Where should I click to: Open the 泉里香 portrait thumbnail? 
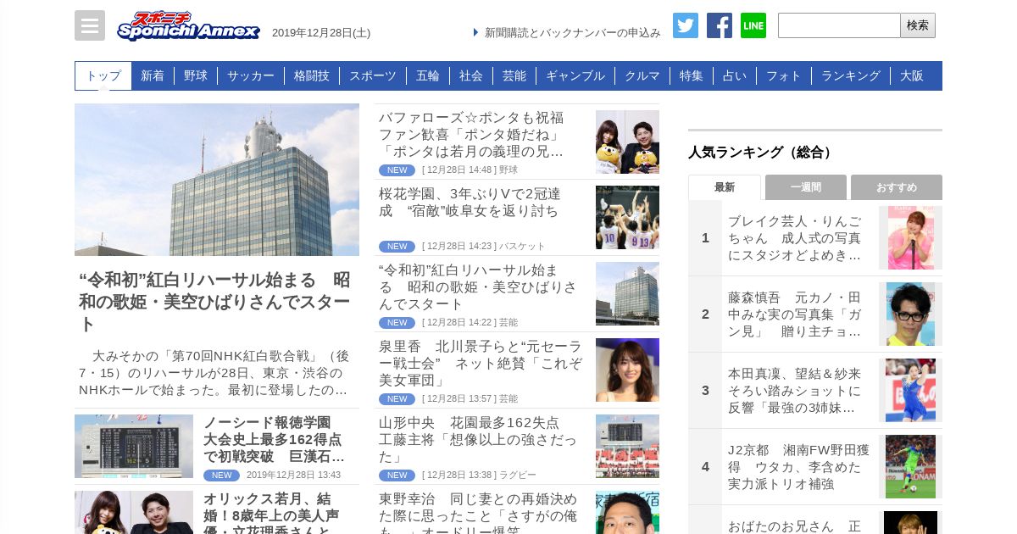[x=627, y=370]
